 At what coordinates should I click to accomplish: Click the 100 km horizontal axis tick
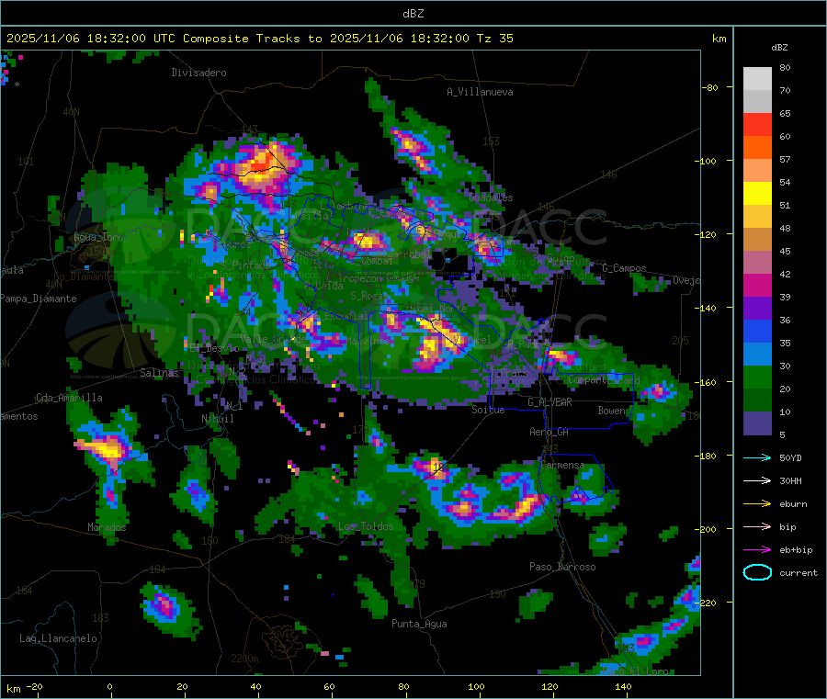tap(476, 686)
